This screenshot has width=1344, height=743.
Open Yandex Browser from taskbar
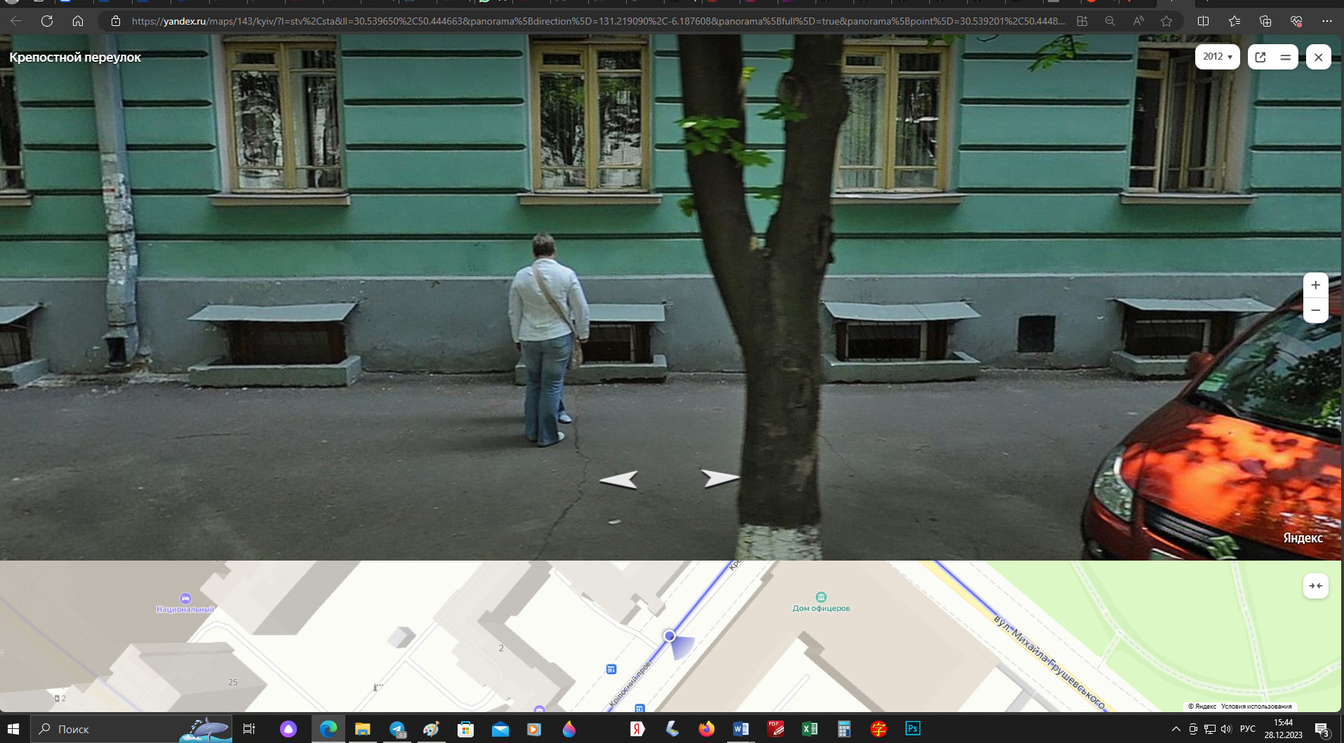637,729
